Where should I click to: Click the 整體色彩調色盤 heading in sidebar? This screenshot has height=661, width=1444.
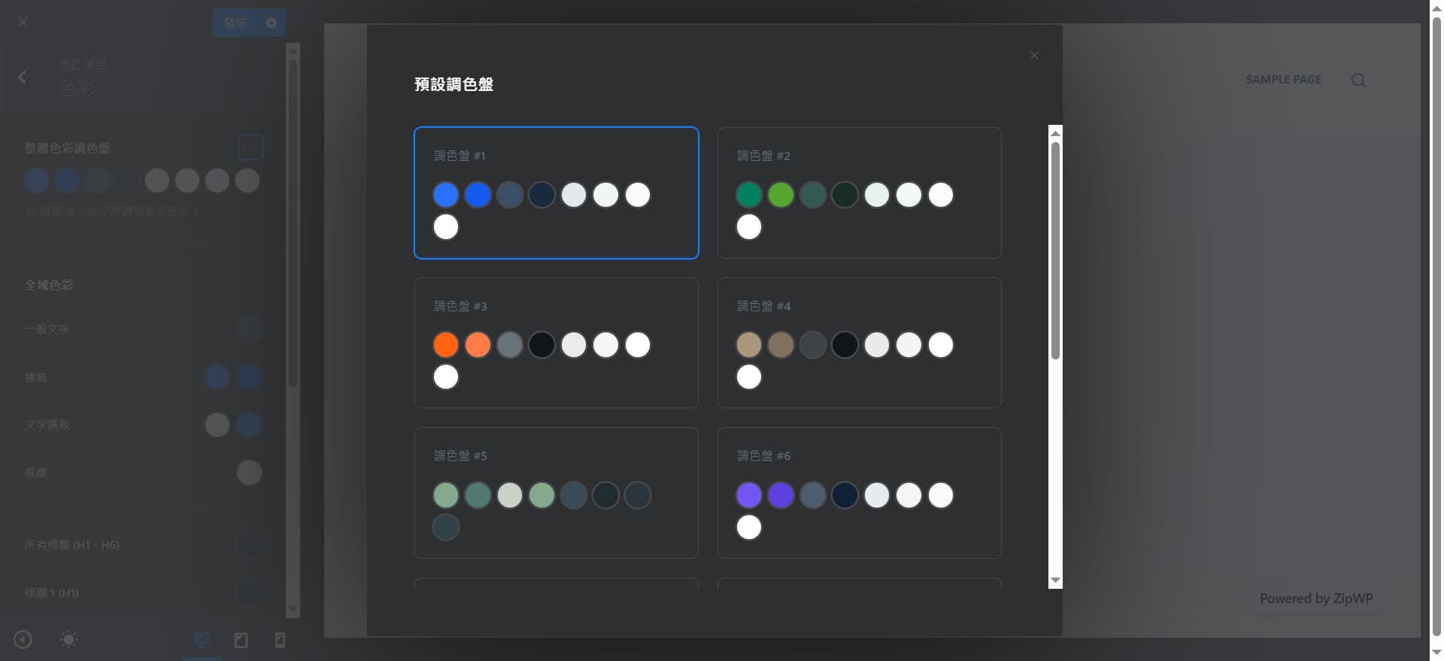pyautogui.click(x=67, y=148)
